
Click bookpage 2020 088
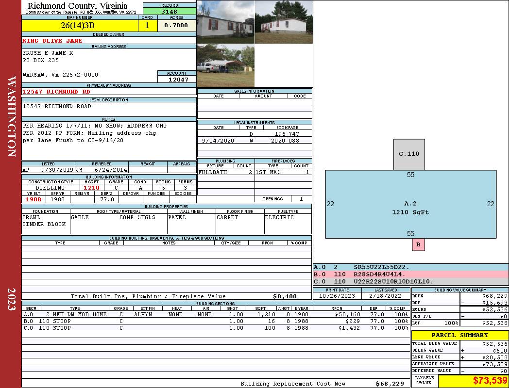click(285, 141)
